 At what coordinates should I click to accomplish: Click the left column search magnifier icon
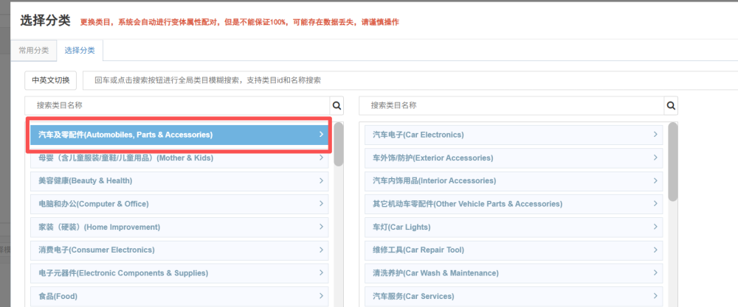click(337, 105)
